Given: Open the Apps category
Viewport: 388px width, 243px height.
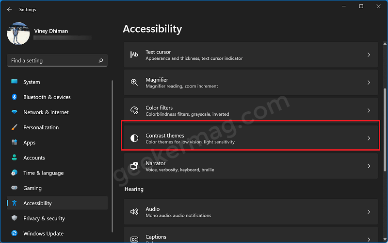Looking at the screenshot, I should pyautogui.click(x=57, y=142).
